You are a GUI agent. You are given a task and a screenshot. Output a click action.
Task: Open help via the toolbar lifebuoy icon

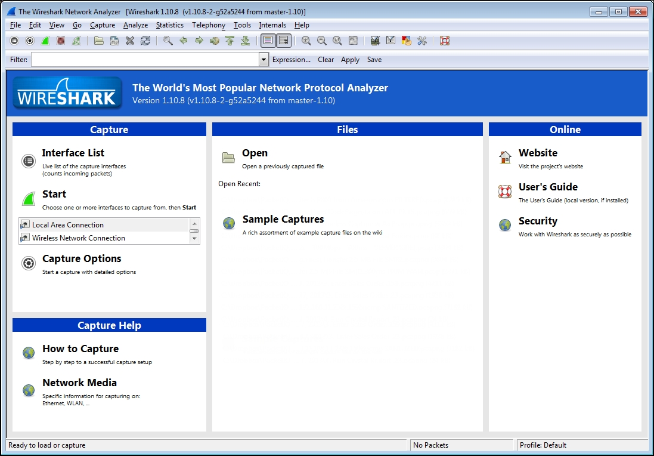pyautogui.click(x=445, y=41)
